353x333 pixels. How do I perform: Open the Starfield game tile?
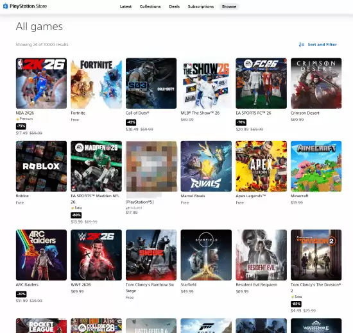point(206,255)
